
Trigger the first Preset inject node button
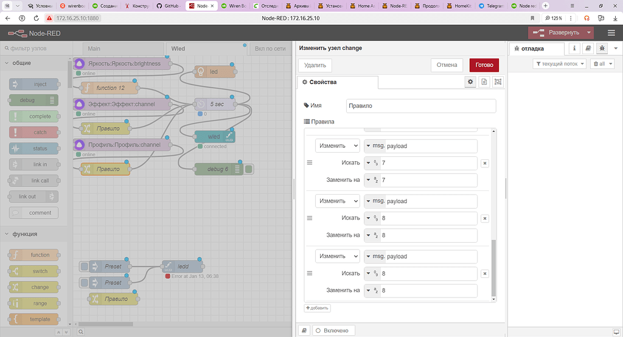85,266
